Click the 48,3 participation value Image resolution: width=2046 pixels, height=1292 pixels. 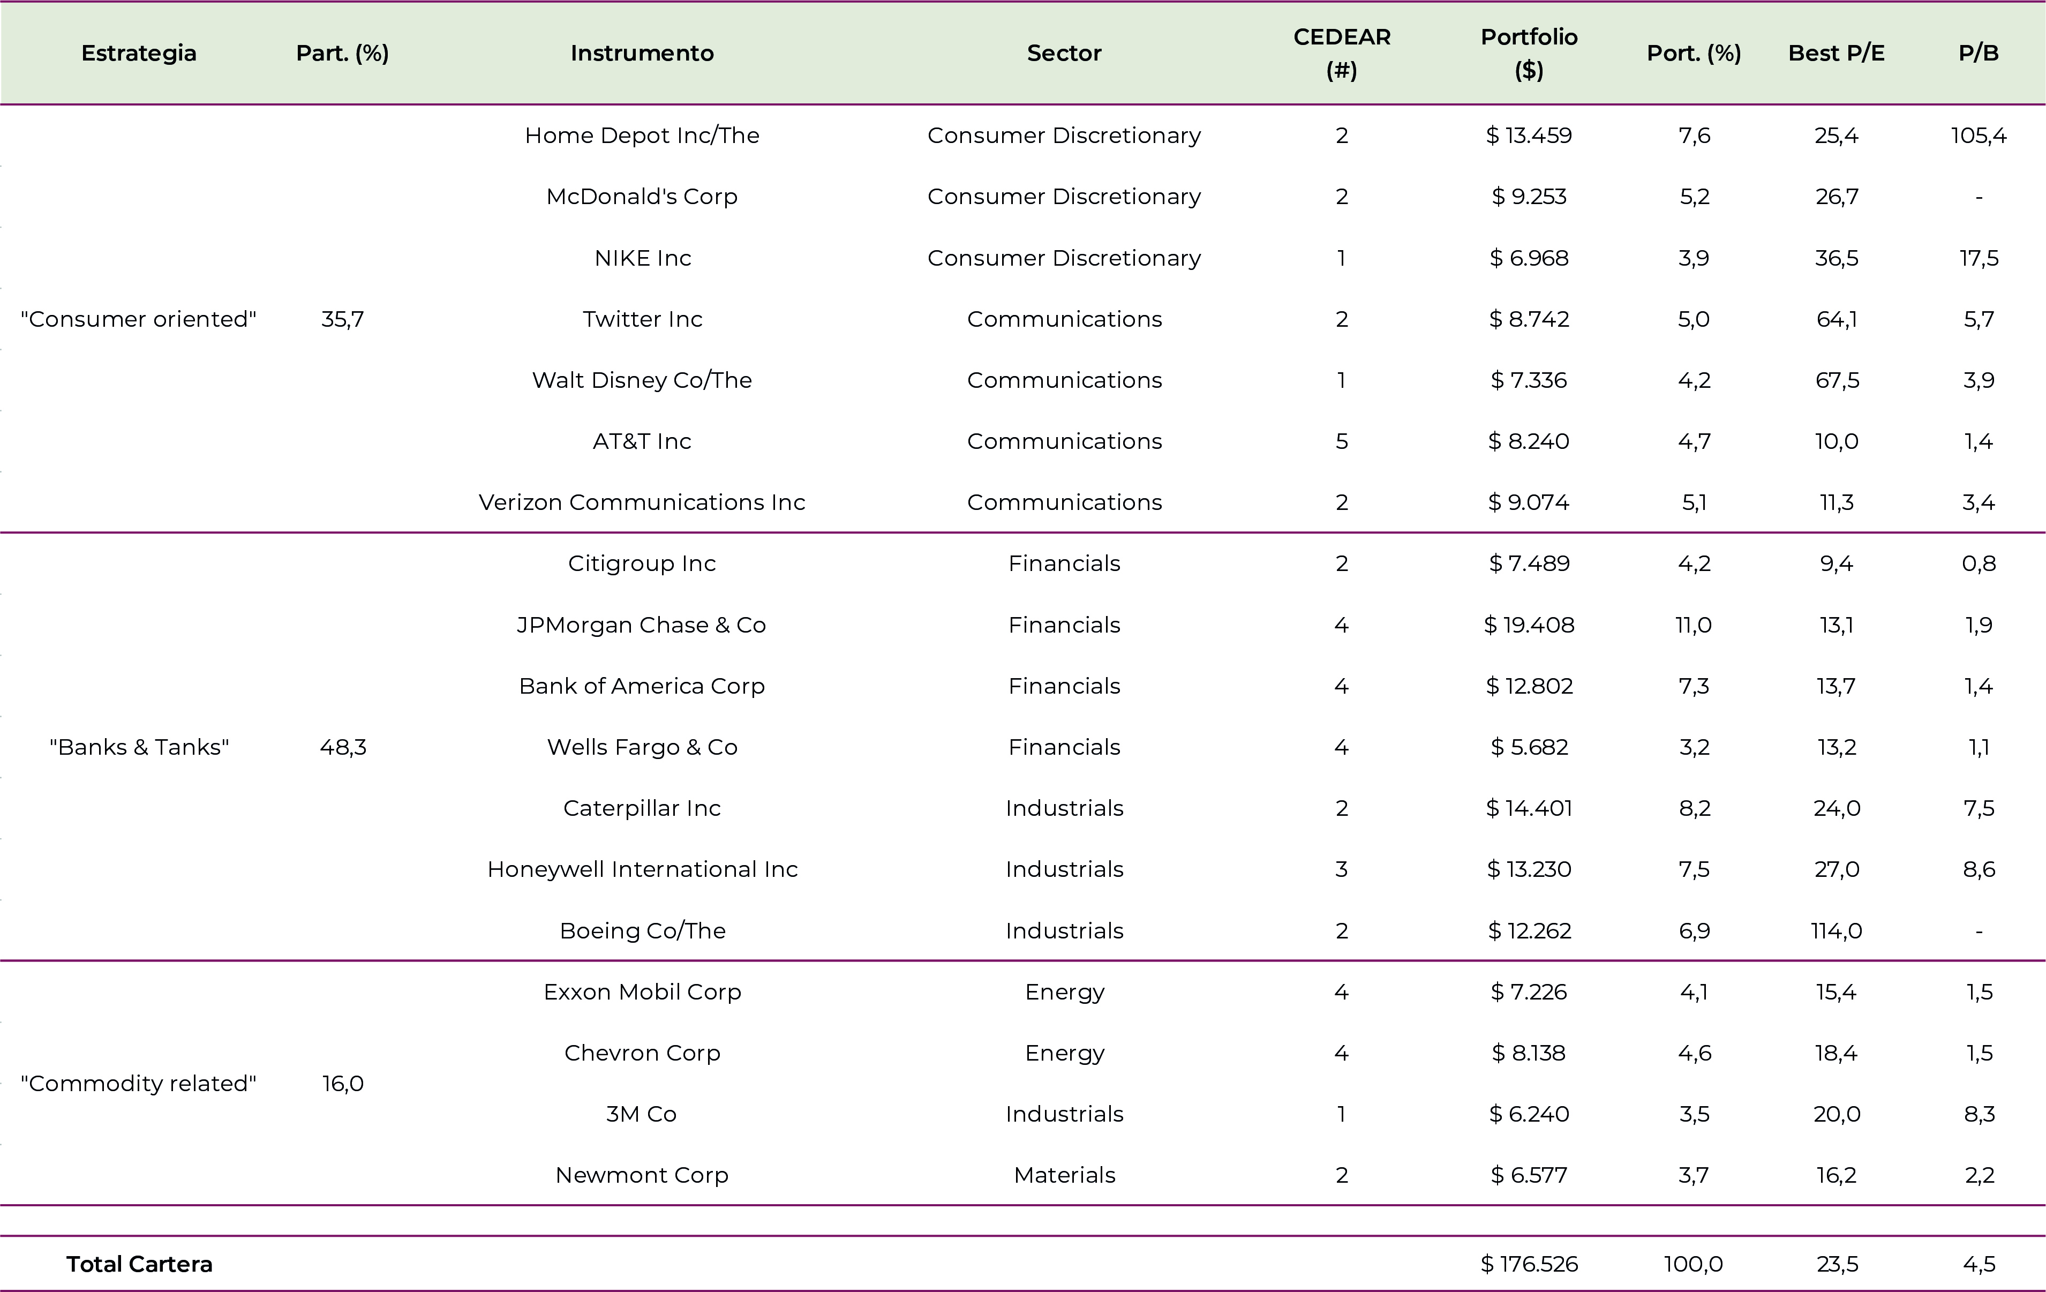tap(342, 747)
